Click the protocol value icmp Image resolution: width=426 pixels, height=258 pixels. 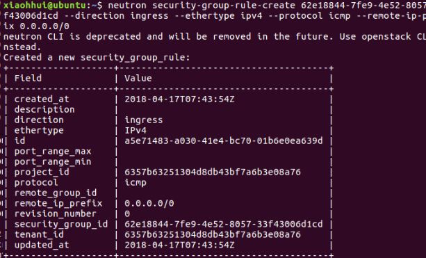pos(136,183)
